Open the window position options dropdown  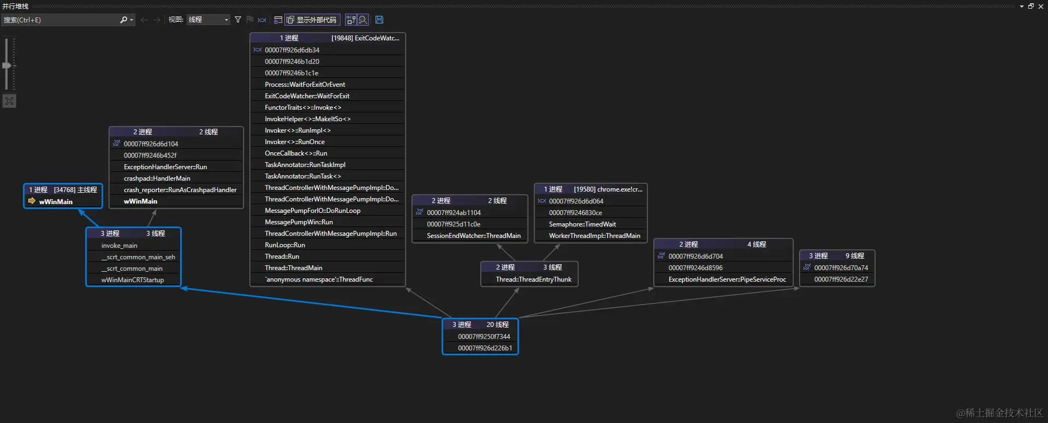[x=1022, y=6]
